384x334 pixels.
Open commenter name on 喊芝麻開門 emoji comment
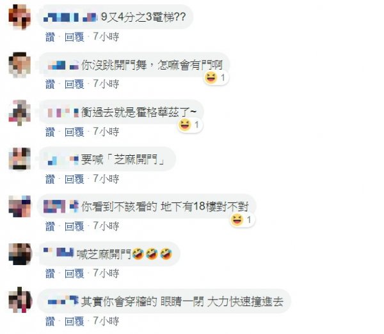tap(58, 252)
